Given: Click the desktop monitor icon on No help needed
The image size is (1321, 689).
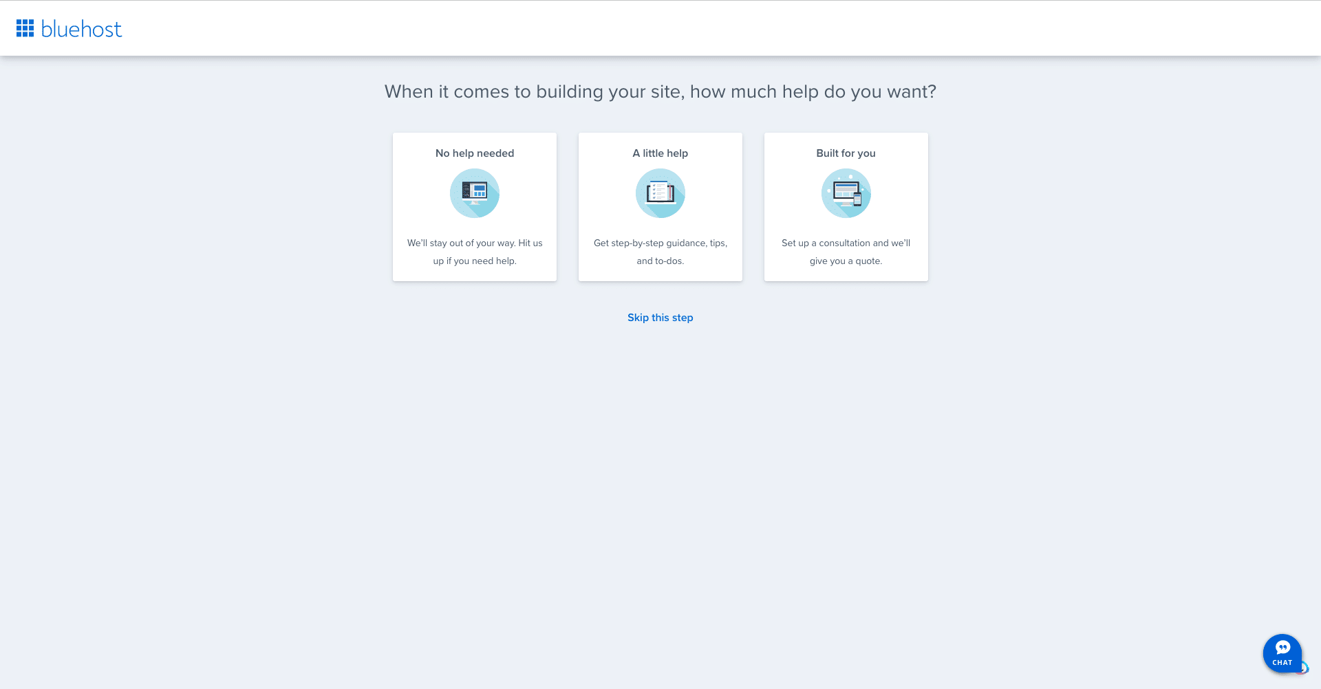Looking at the screenshot, I should 475,193.
